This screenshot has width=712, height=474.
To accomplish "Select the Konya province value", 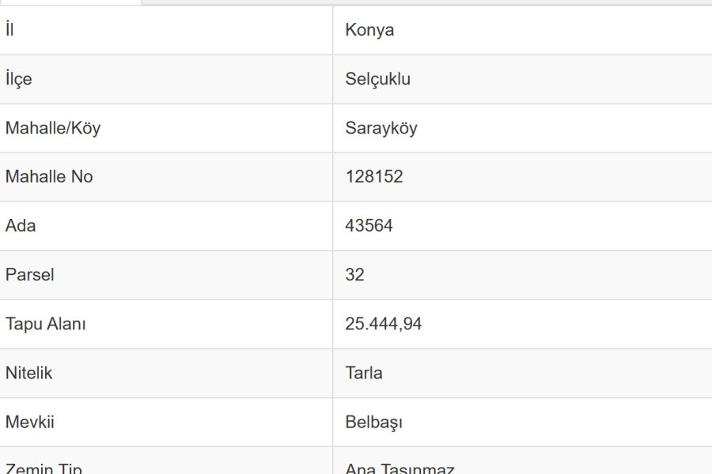I will click(369, 30).
